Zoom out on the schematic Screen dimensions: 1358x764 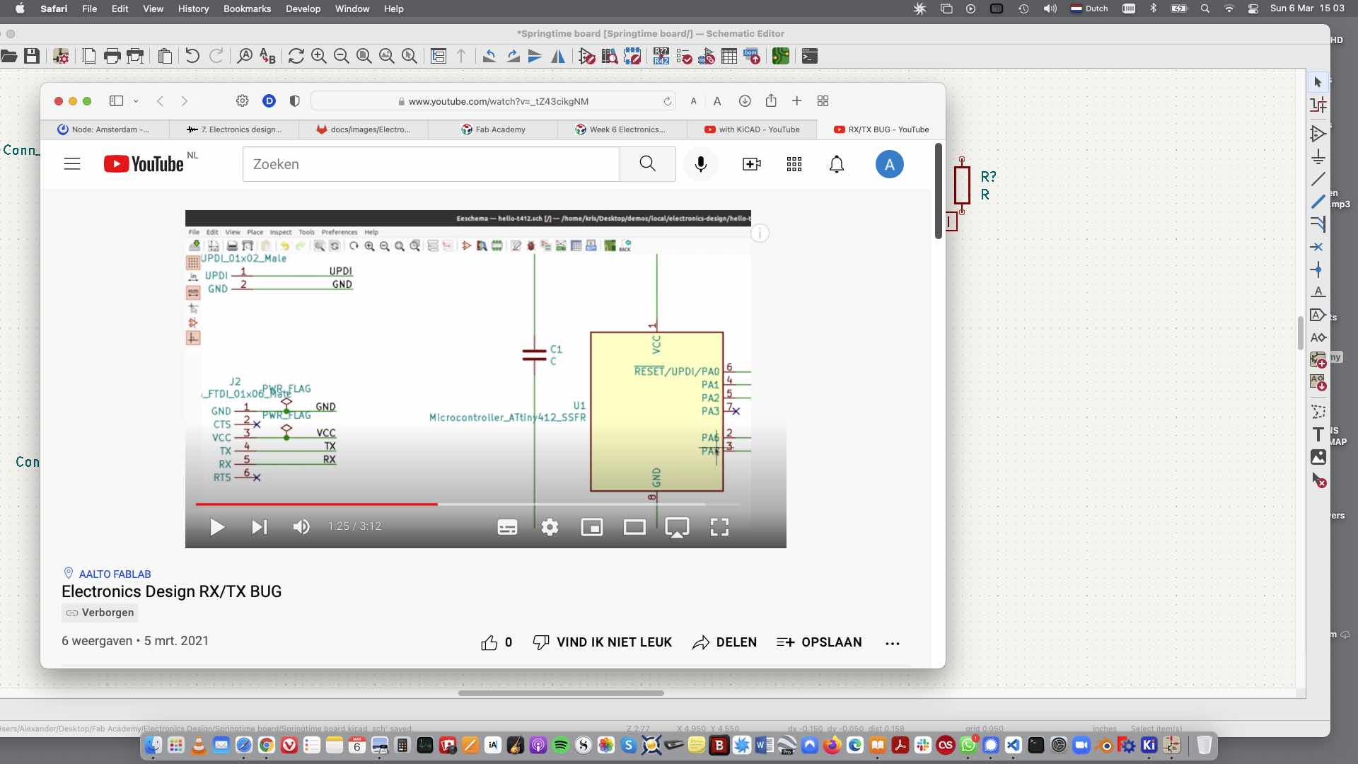[x=342, y=56]
